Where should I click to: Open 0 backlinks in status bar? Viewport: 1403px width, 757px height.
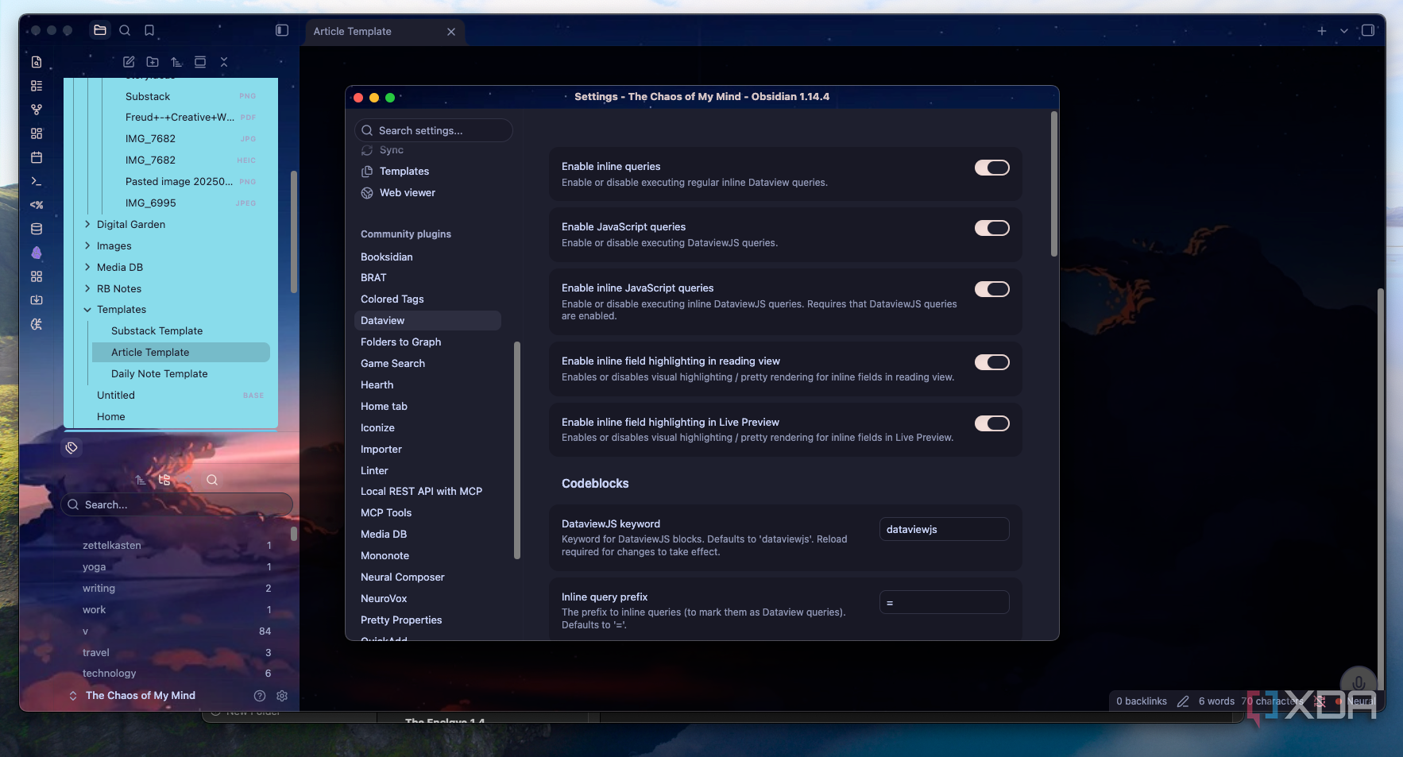point(1142,701)
